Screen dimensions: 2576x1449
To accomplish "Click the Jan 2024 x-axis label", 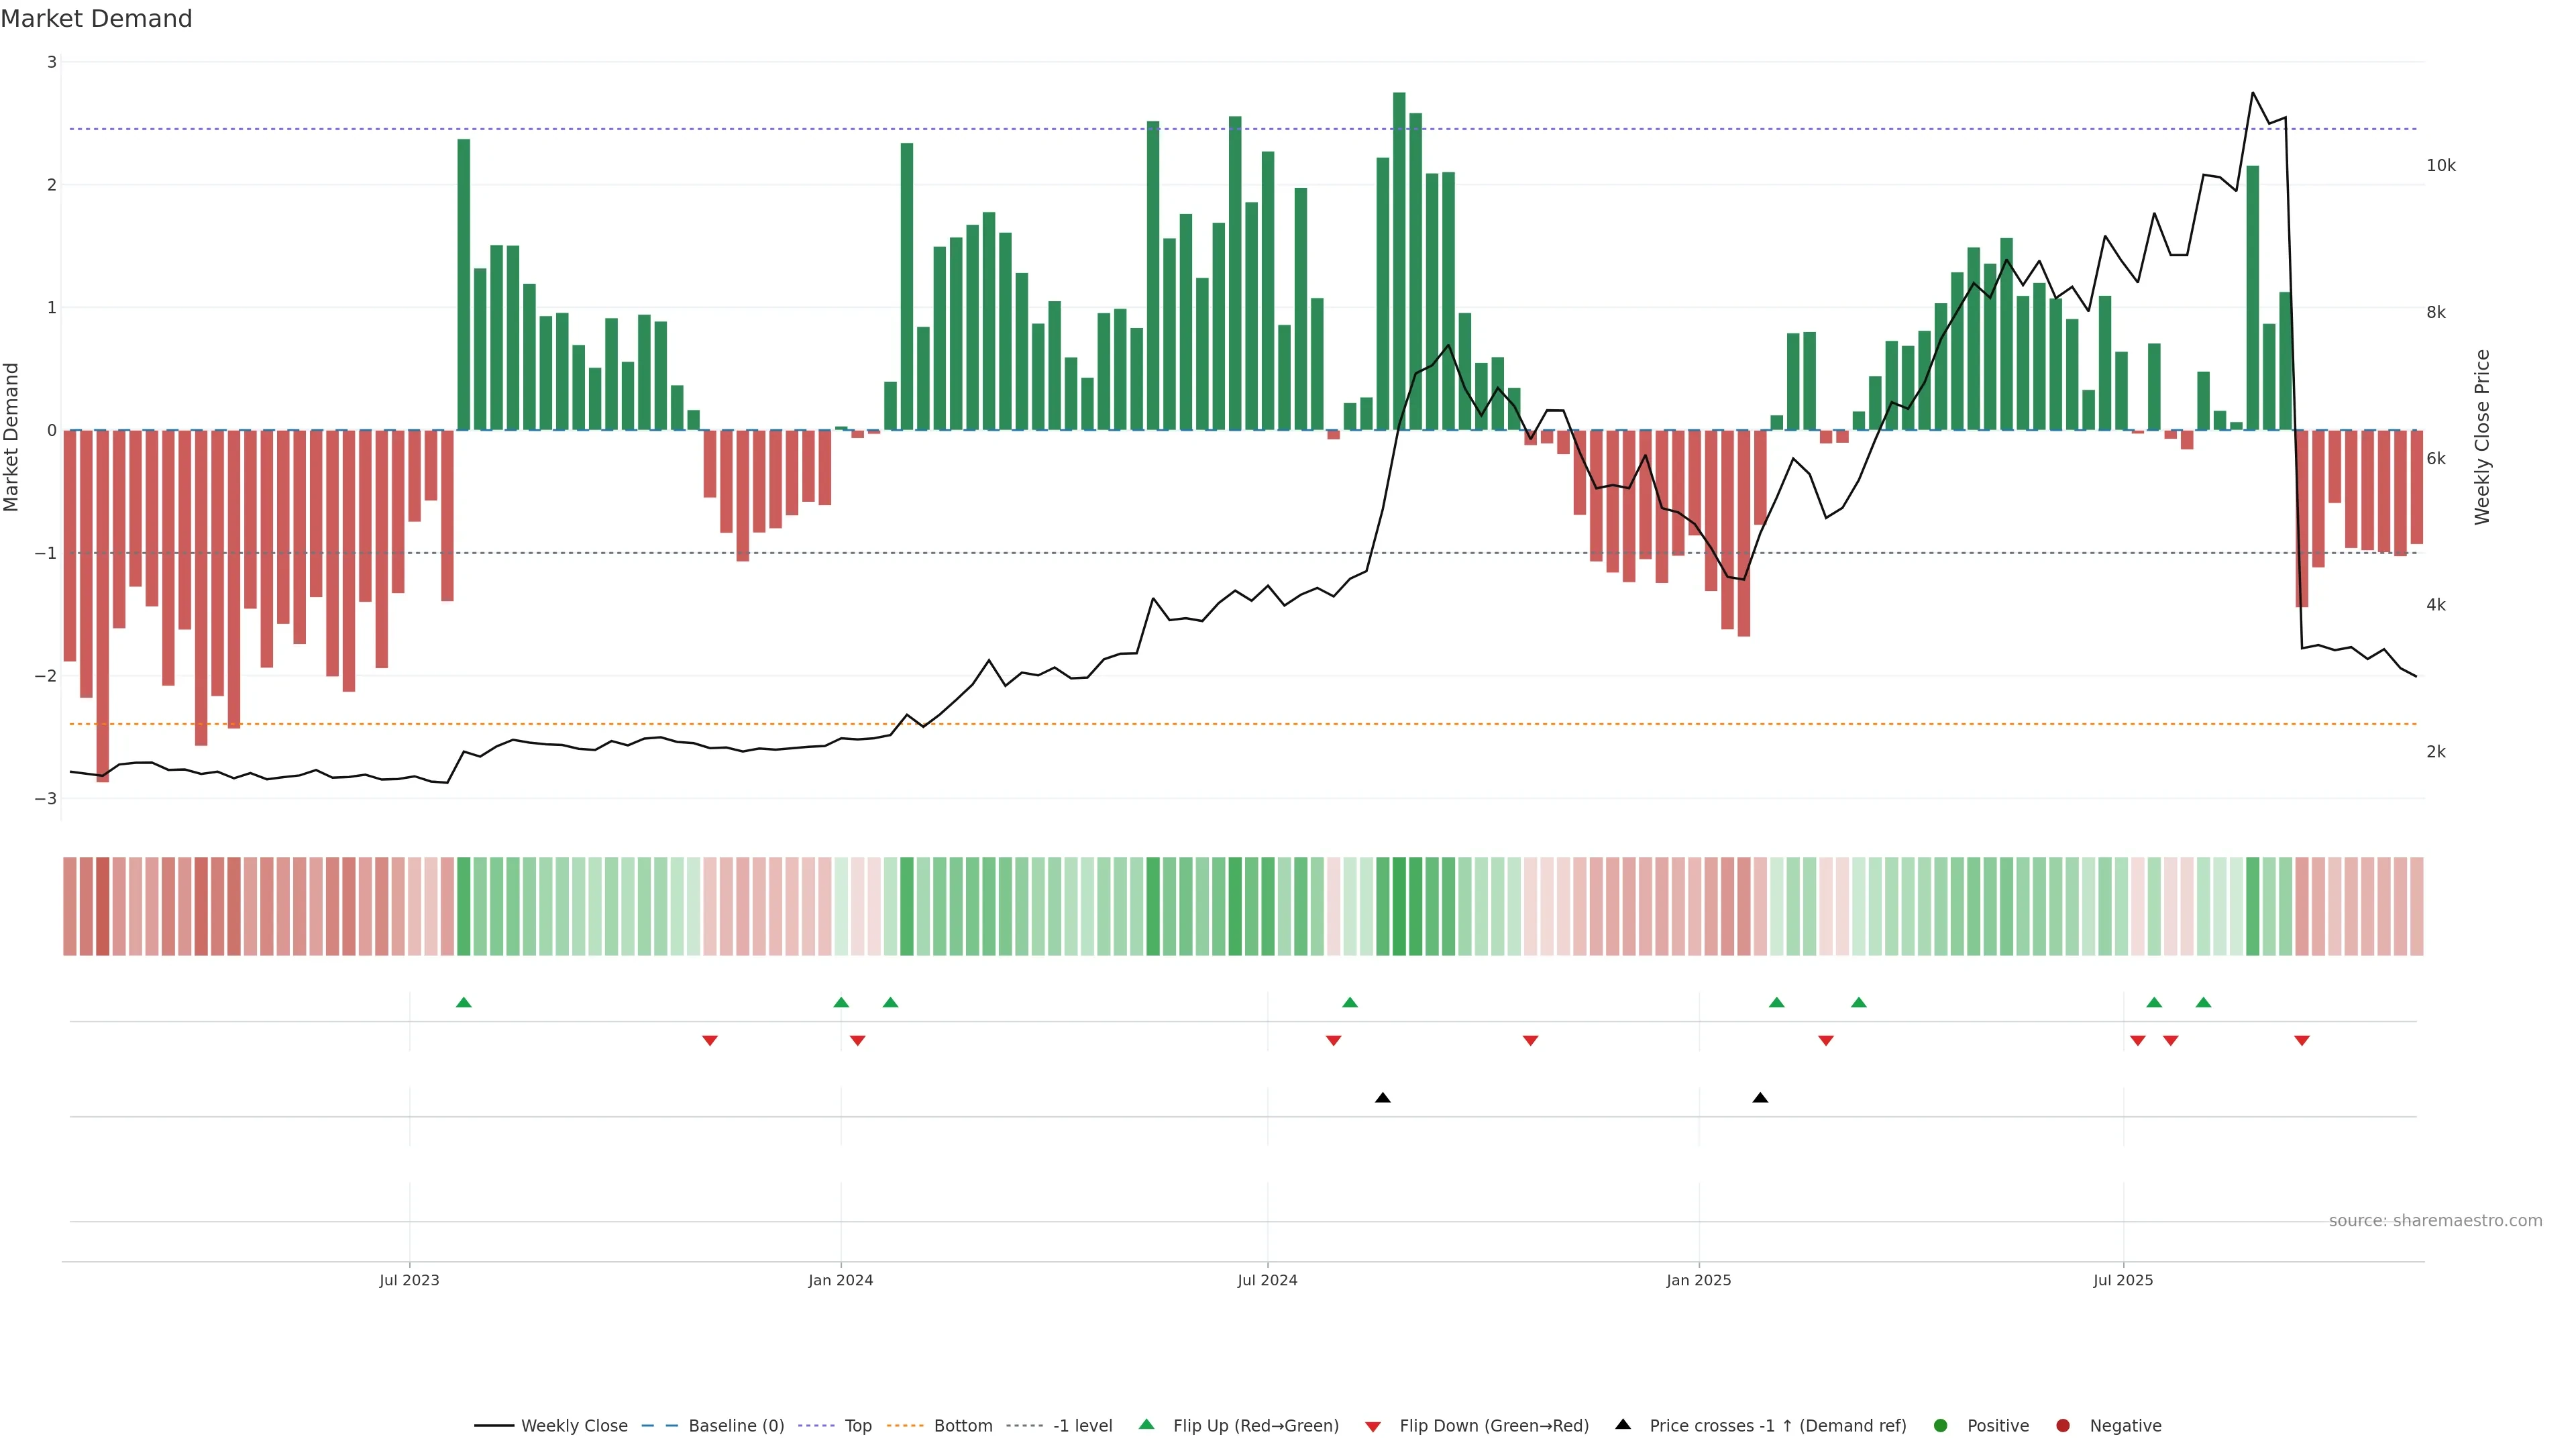I will (840, 1280).
